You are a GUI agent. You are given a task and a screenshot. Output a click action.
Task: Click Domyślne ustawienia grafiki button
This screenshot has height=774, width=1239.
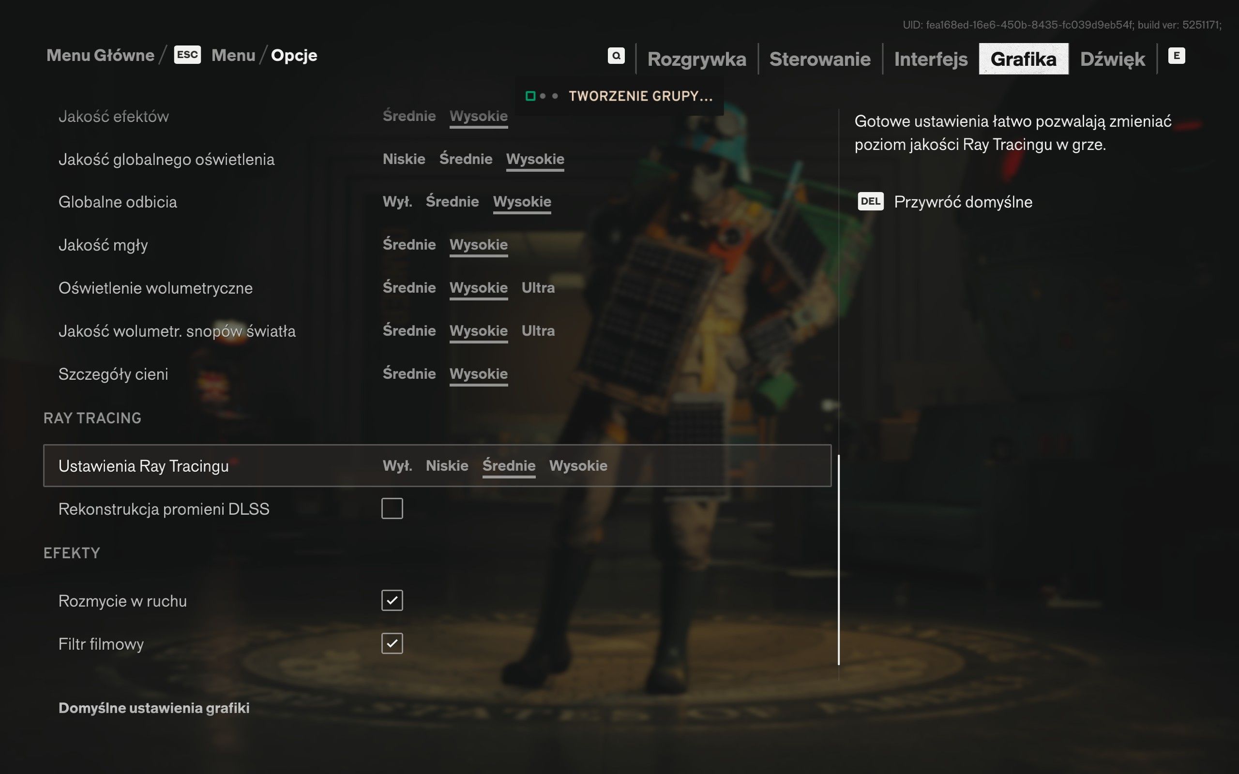[154, 708]
